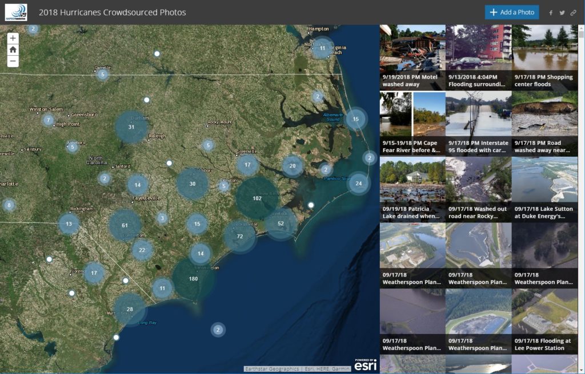View the Shopping center floods photo
This screenshot has height=374, width=585.
point(544,58)
